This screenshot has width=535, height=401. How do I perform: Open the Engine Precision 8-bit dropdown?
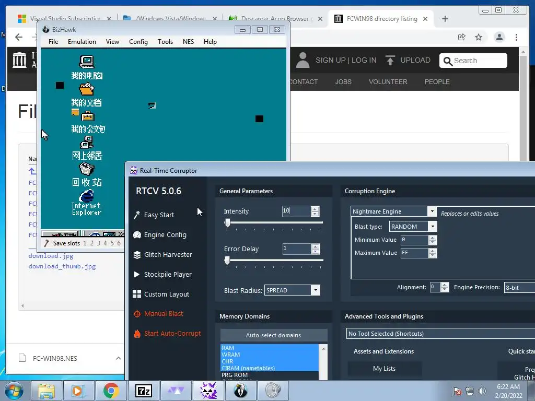tap(519, 288)
